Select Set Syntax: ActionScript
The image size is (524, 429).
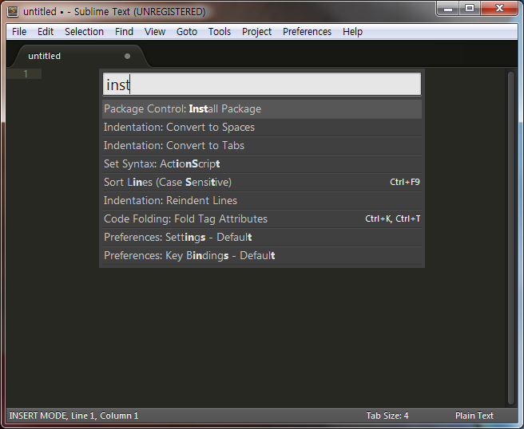[262, 163]
